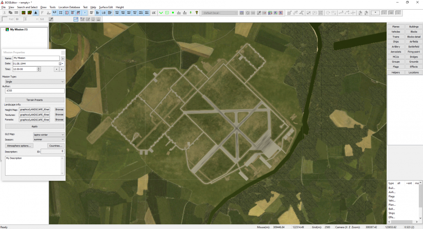Screen dimensions: 423x229
Task: Click the Atmosphere options button
Action: click(19, 146)
